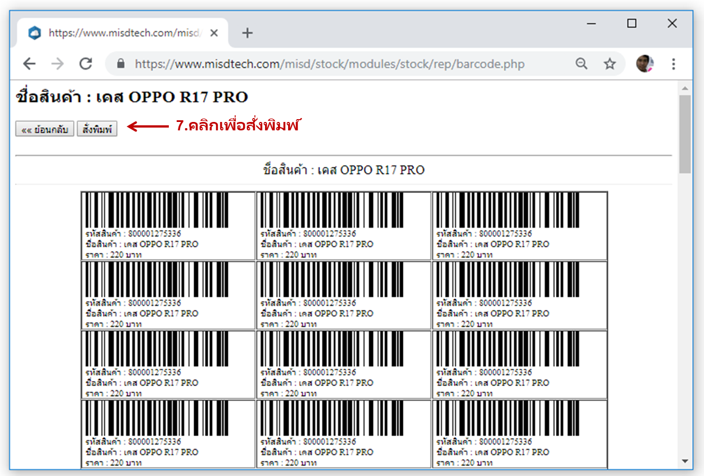The width and height of the screenshot is (704, 476).
Task: Click the browser back arrow
Action: click(x=29, y=64)
